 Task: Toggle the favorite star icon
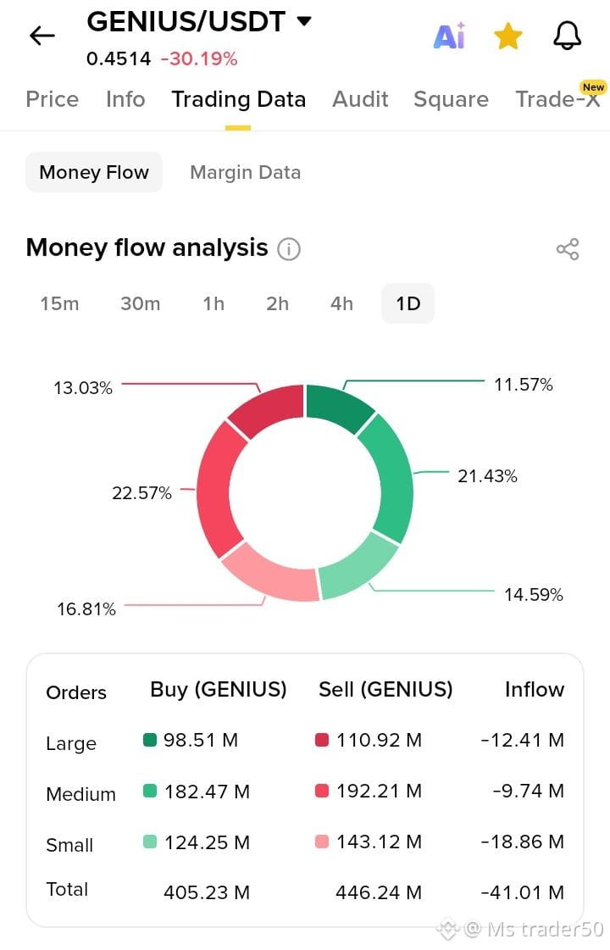pyautogui.click(x=508, y=36)
